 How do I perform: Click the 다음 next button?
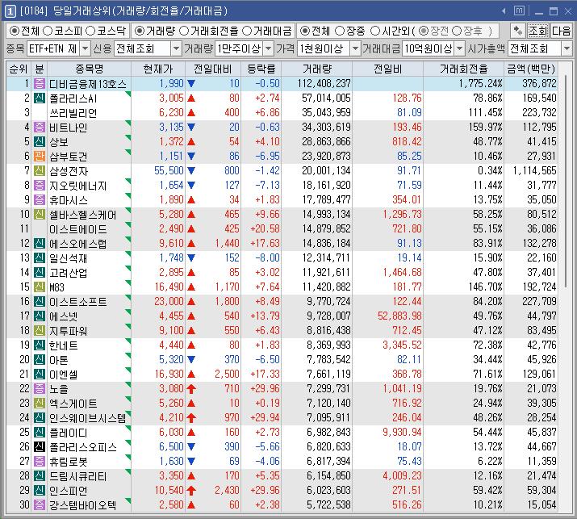pyautogui.click(x=561, y=31)
